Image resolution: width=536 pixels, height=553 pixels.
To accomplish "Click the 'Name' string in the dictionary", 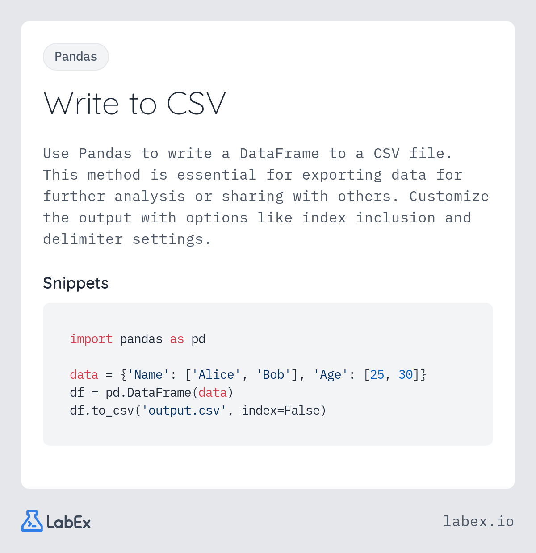I will (148, 375).
